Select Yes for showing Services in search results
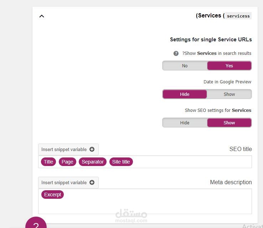This screenshot has width=263, height=228. (229, 66)
